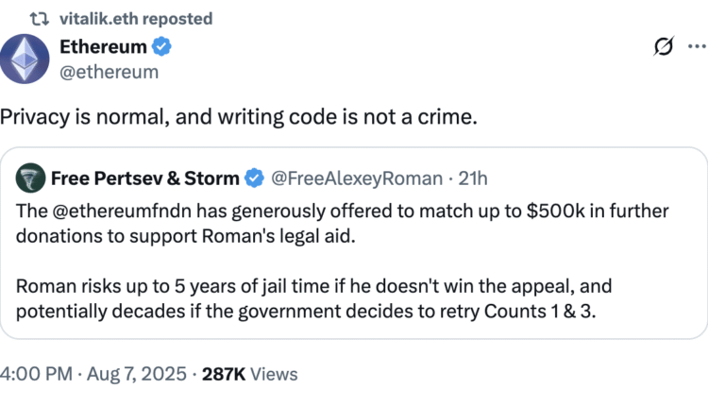The height and width of the screenshot is (406, 708).
Task: Open the @ethereumfndn mention
Action: pos(110,211)
